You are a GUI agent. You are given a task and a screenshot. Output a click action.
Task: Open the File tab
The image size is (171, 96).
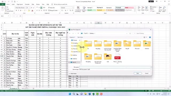coord(2,4)
